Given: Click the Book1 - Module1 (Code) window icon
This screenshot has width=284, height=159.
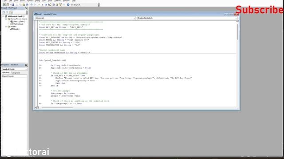Looking at the screenshot, I should (35, 14).
